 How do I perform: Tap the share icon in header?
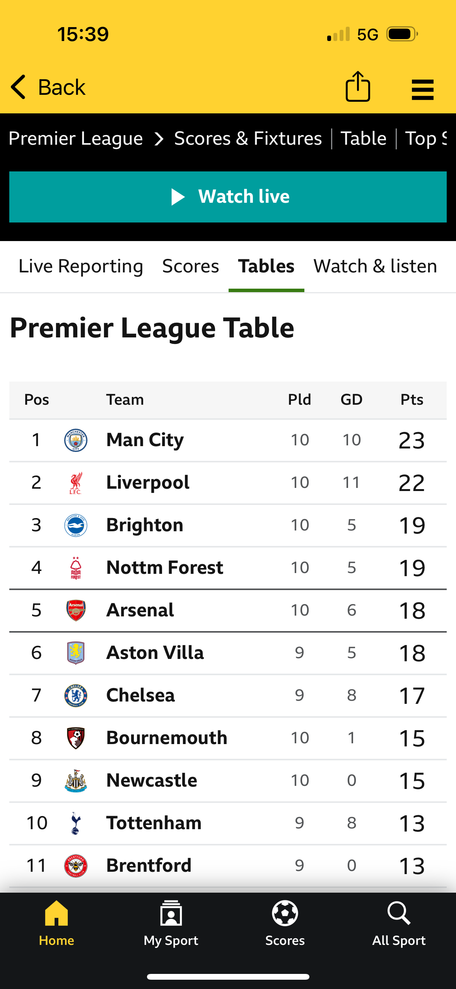(x=358, y=86)
